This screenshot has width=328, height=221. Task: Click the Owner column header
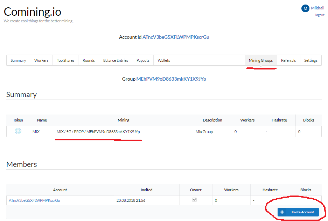point(196,190)
